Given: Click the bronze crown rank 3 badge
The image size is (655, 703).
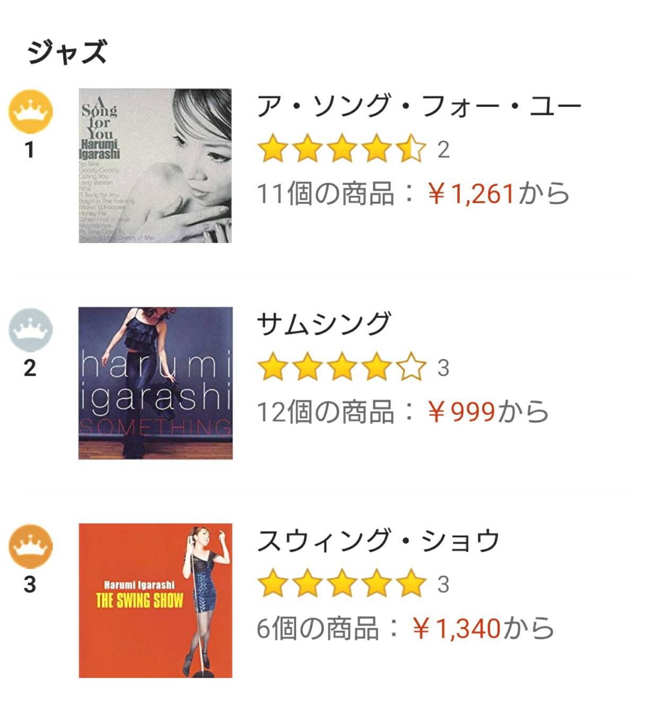Looking at the screenshot, I should [31, 546].
